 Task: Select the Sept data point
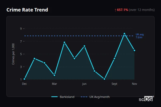pyautogui.click(x=114, y=59)
